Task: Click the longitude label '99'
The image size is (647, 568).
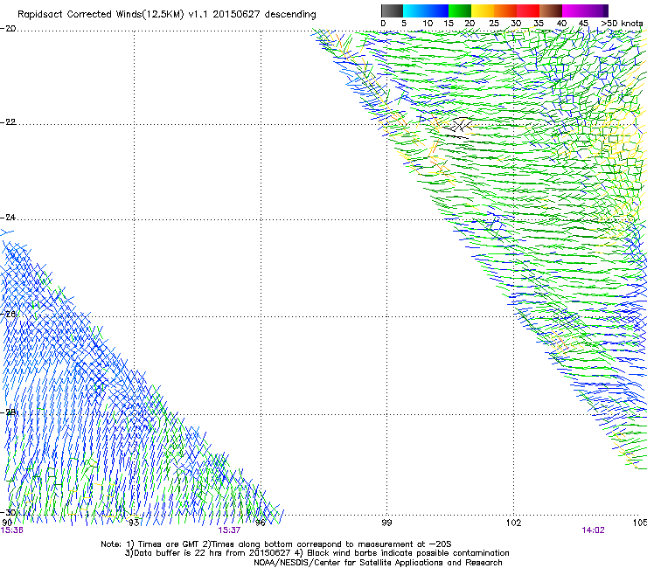Action: pyautogui.click(x=386, y=523)
